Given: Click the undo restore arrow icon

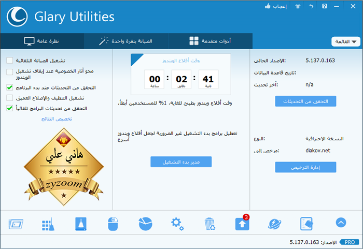Looking at the screenshot, I should click(311, 6).
